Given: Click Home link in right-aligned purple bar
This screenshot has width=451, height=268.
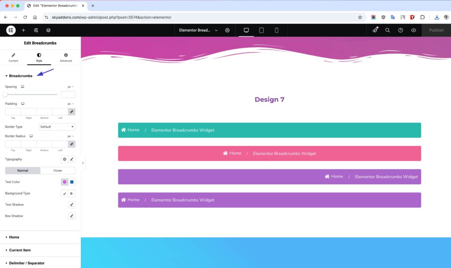Looking at the screenshot, I should (x=334, y=176).
